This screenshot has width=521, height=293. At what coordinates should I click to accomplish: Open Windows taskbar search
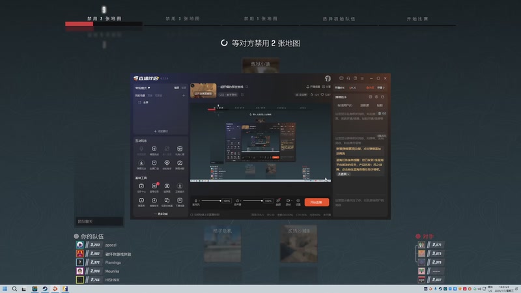[x=14, y=289]
